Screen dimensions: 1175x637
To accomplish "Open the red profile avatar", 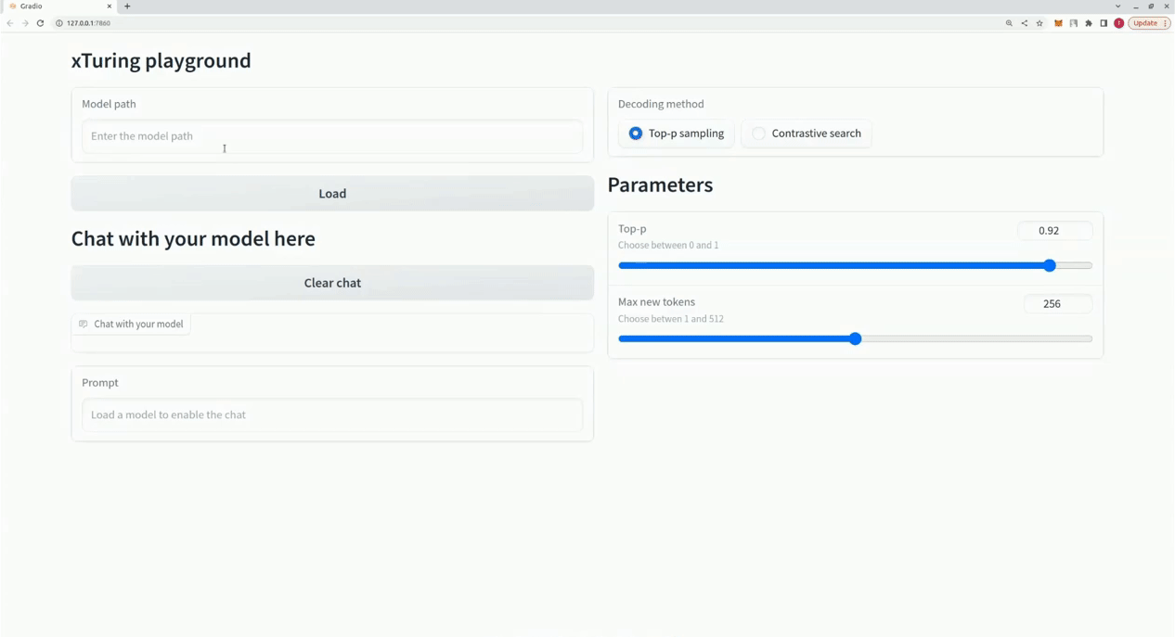I will pyautogui.click(x=1119, y=23).
